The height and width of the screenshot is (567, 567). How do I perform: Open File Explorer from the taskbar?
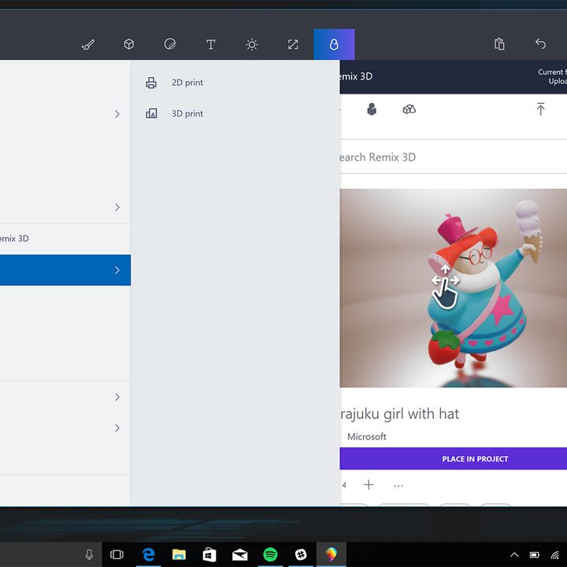179,554
